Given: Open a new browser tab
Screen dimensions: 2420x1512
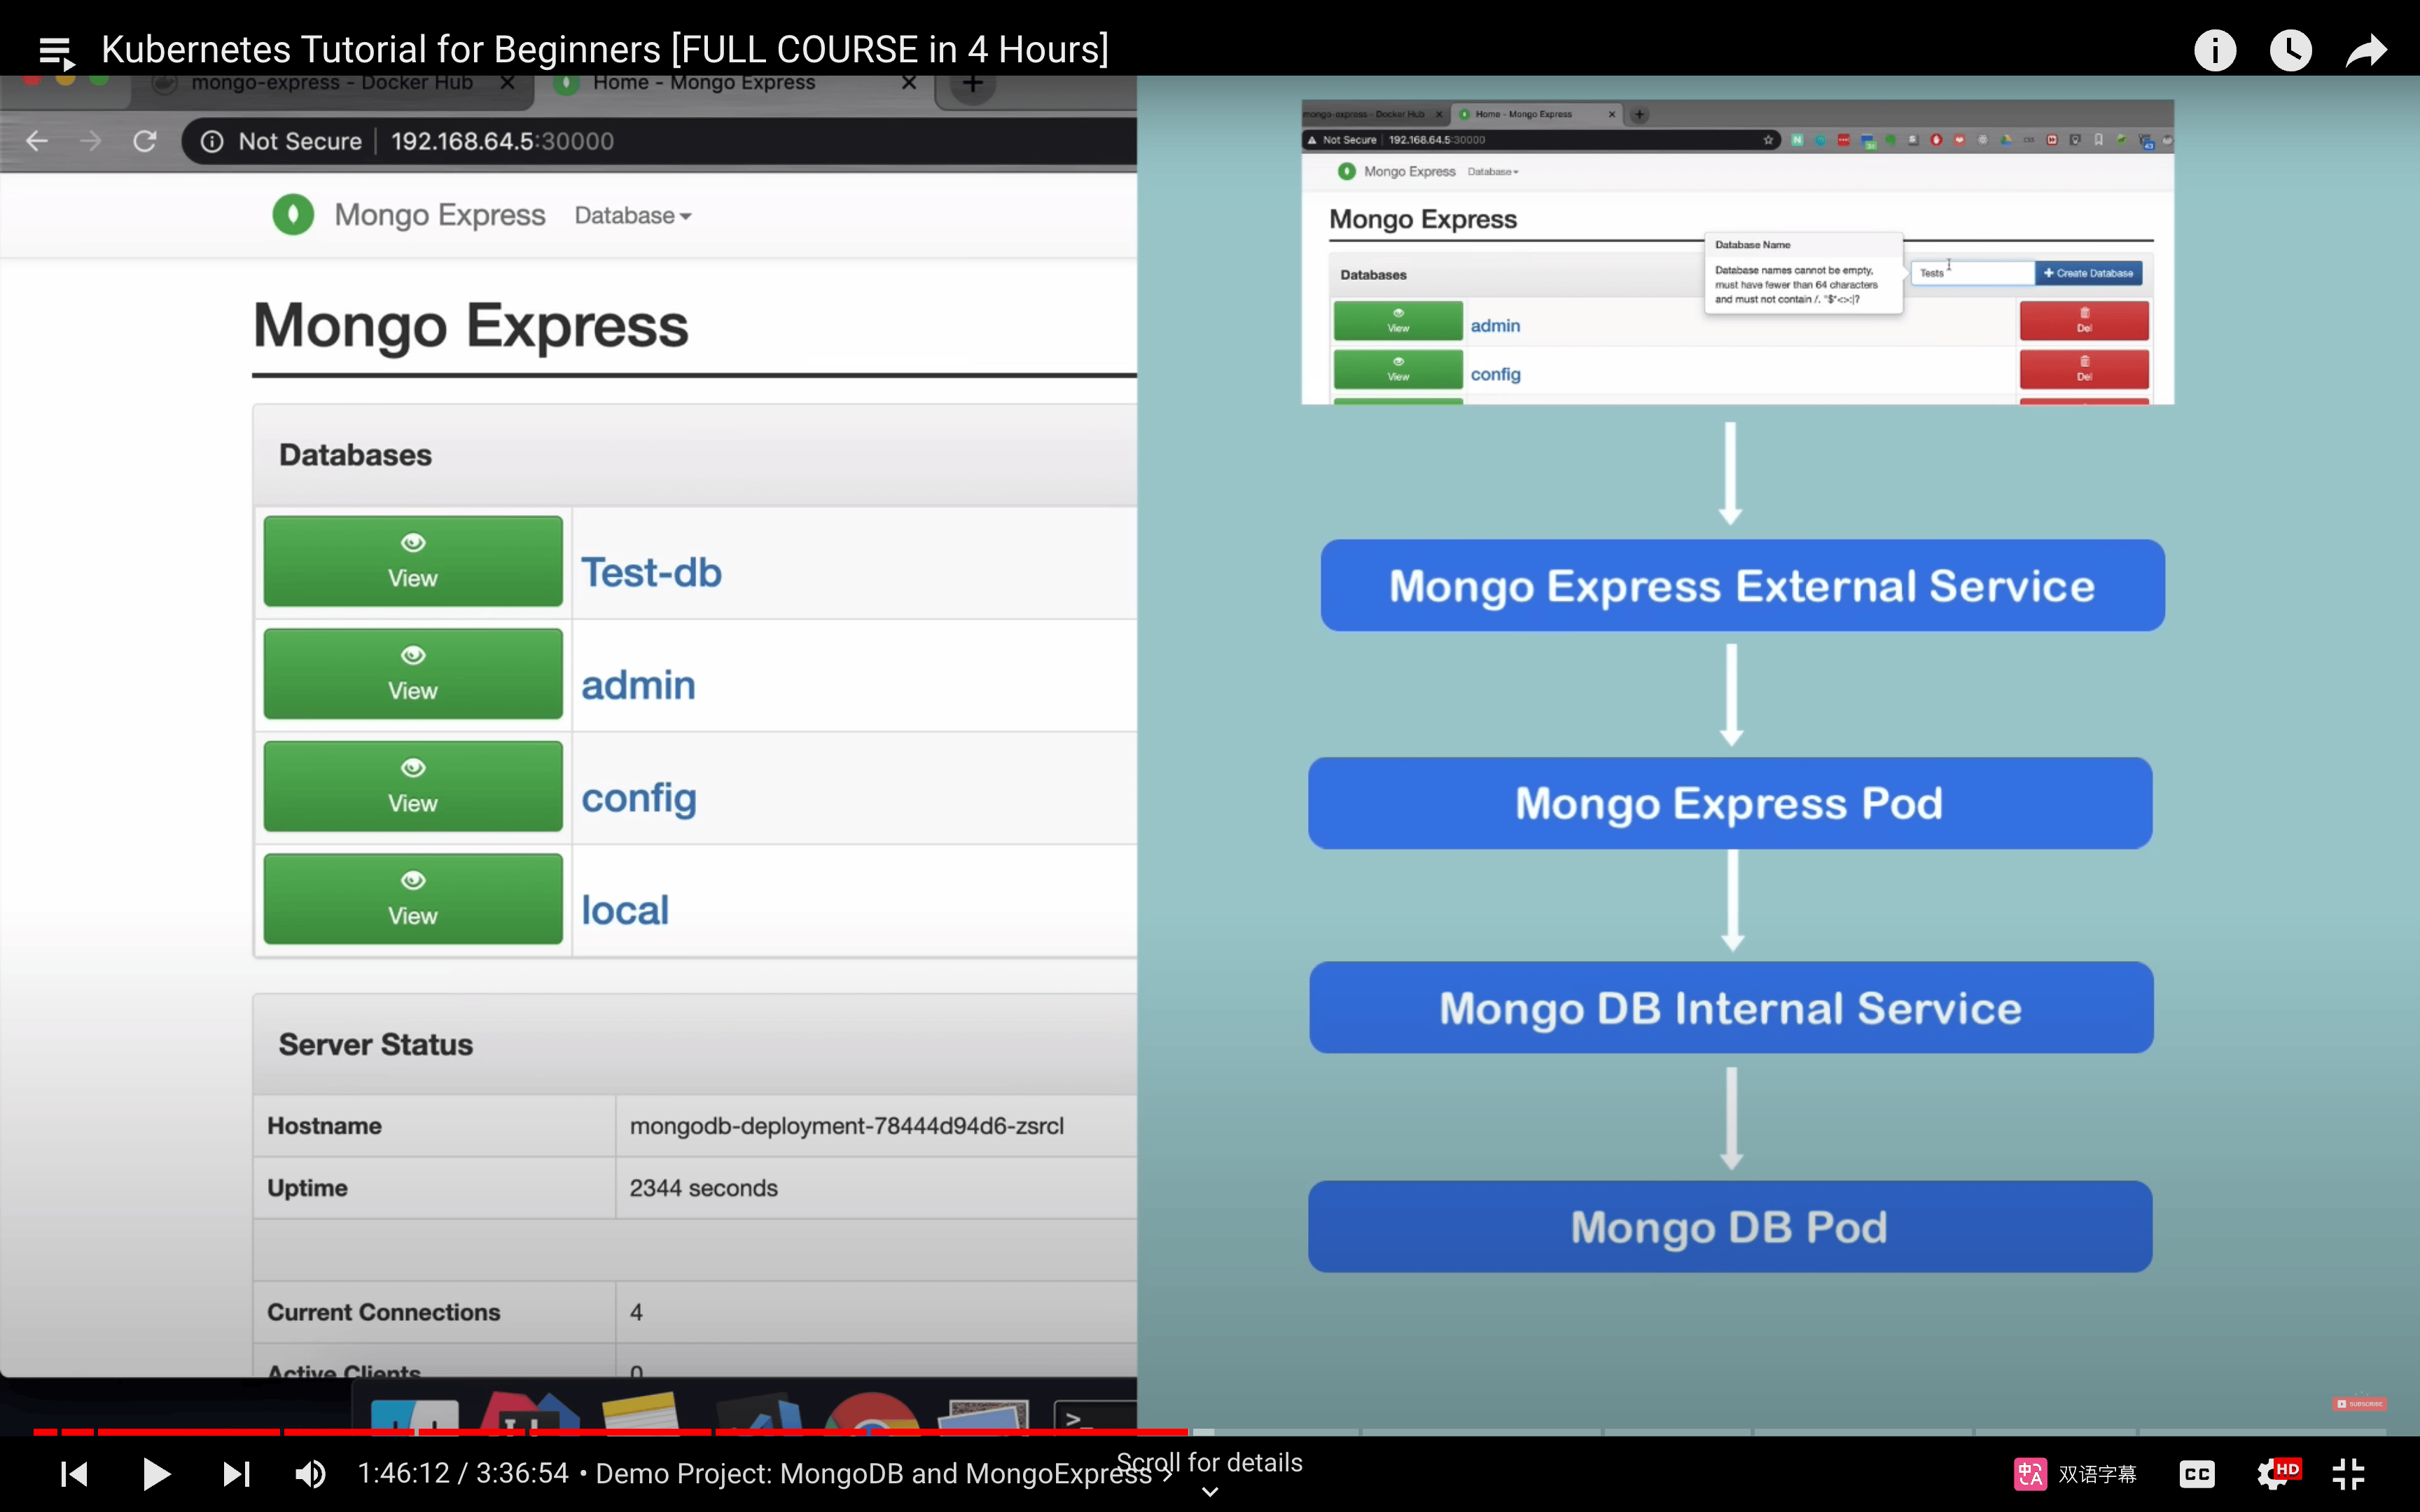Looking at the screenshot, I should pyautogui.click(x=972, y=84).
